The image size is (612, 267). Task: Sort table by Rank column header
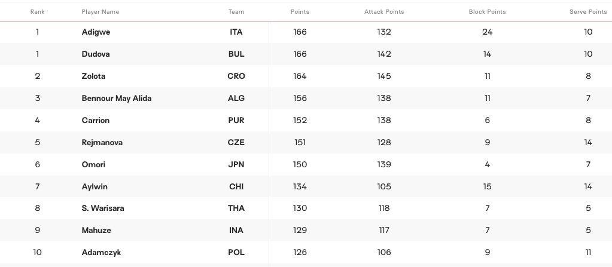(37, 12)
